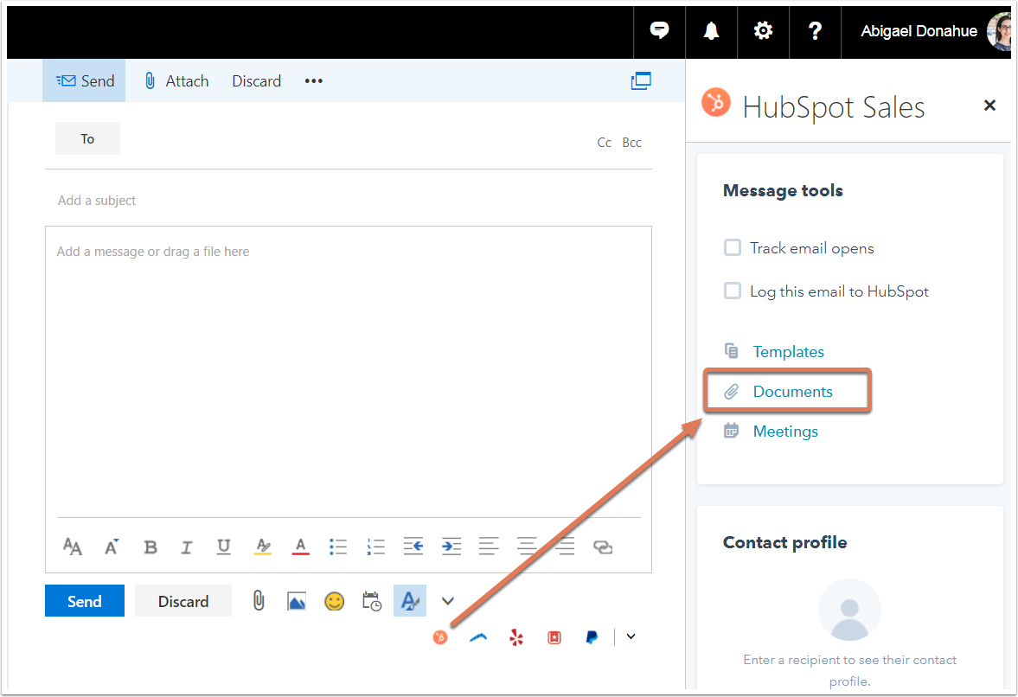The height and width of the screenshot is (697, 1018).
Task: Open the calendar scheduling icon
Action: point(372,602)
